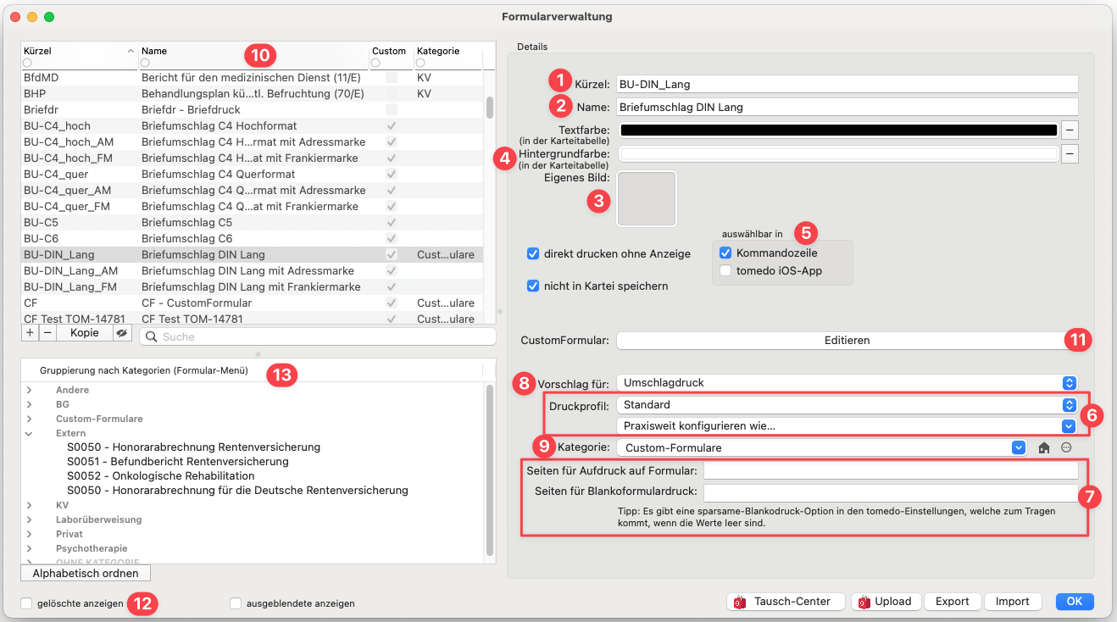1117x622 pixels.
Task: Open the CustomFormular Editieren button
Action: (847, 340)
